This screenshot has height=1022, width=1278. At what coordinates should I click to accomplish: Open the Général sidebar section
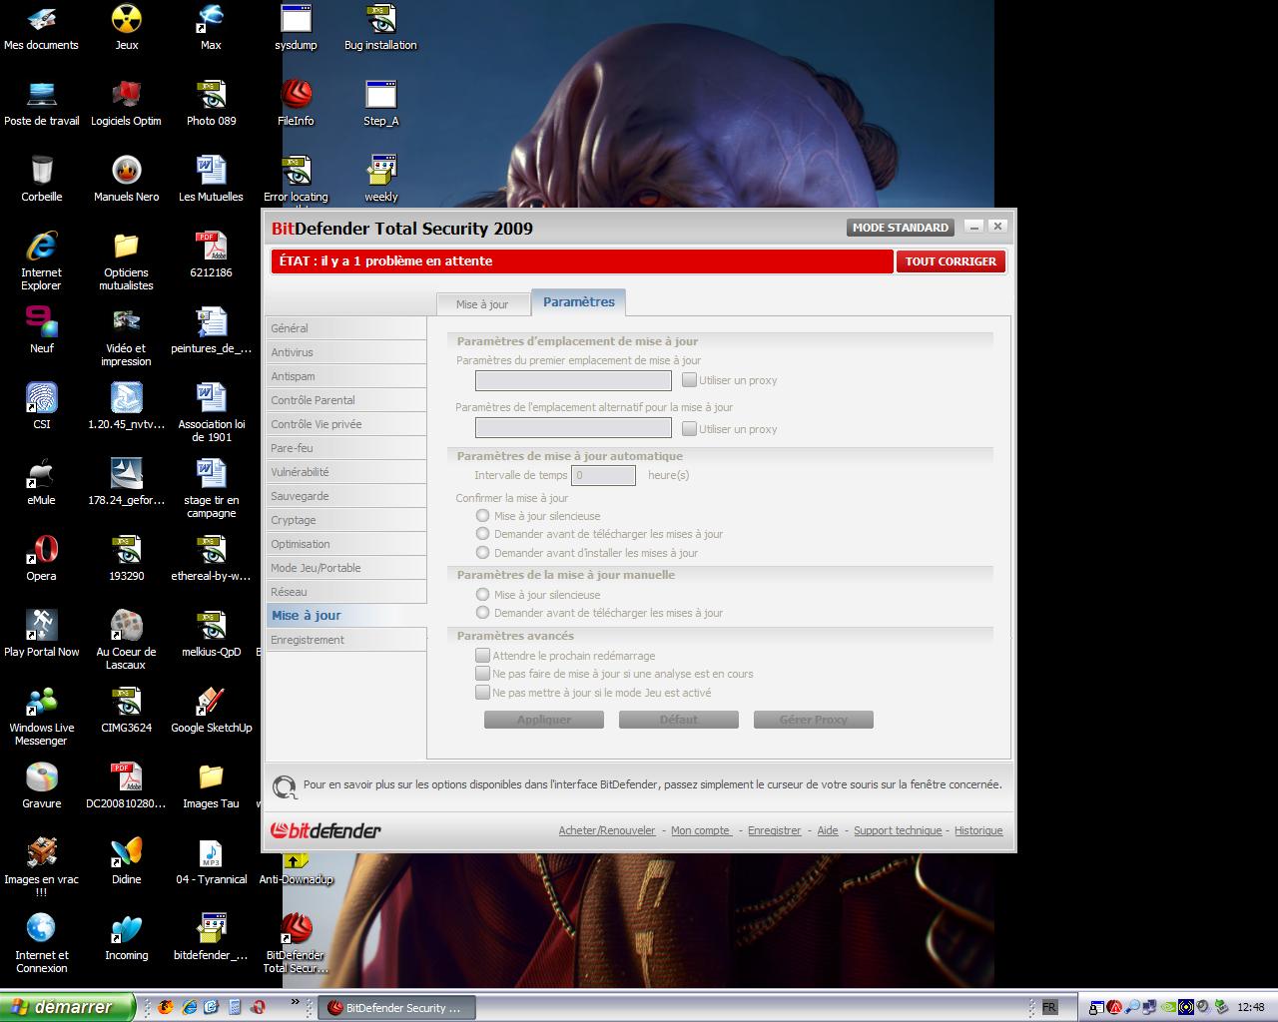(345, 328)
